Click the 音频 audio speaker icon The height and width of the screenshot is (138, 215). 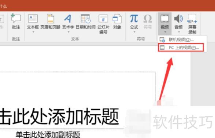coord(178,19)
